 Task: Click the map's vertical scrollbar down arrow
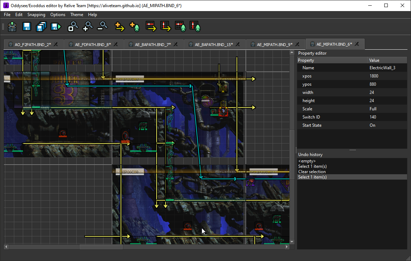pos(292,242)
